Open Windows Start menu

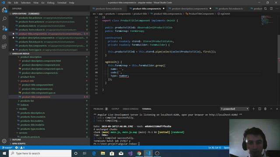coord(4,153)
